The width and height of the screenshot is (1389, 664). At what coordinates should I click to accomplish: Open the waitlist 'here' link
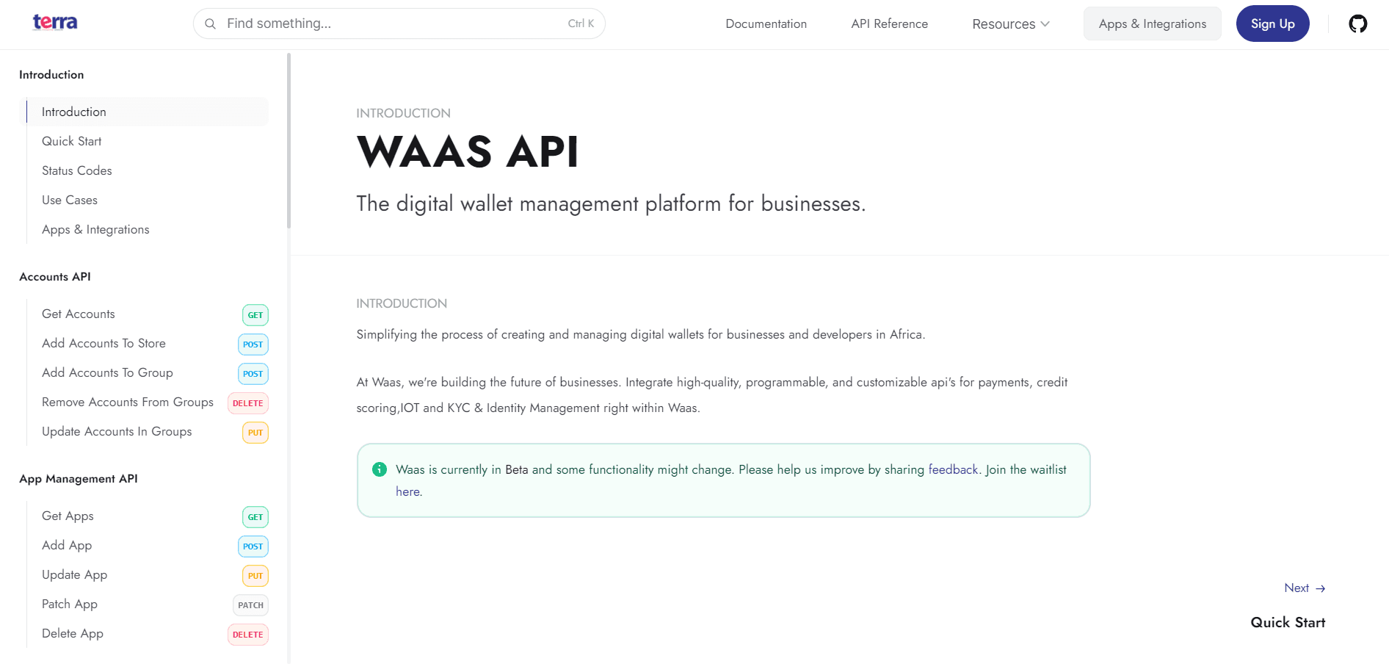coord(407,492)
